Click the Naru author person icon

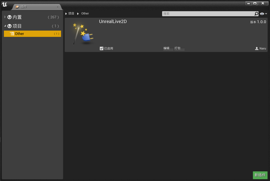256,48
